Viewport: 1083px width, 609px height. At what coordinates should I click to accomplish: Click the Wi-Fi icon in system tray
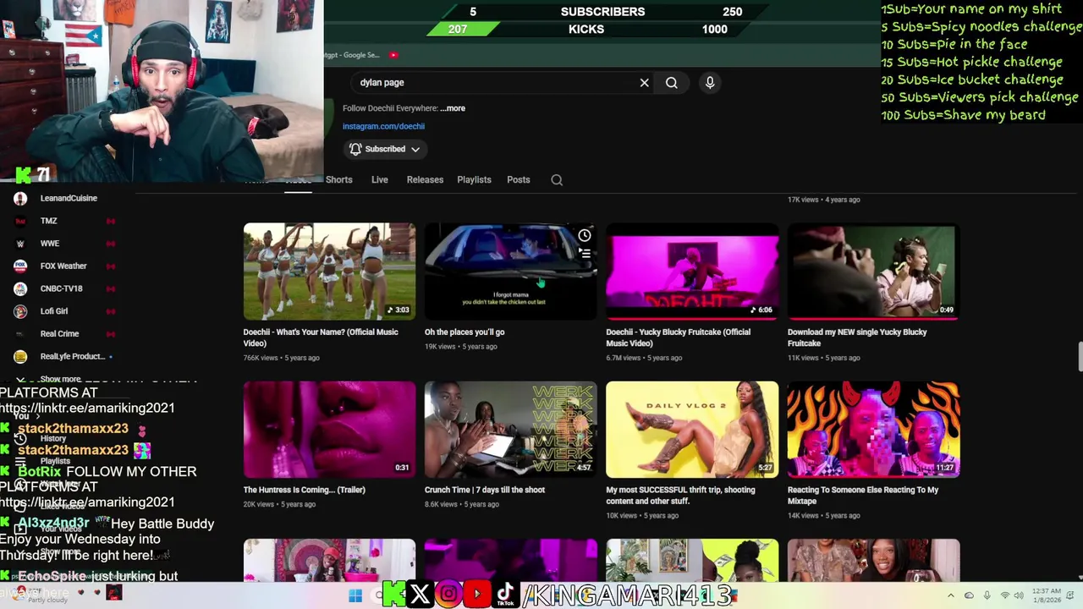click(x=1005, y=595)
